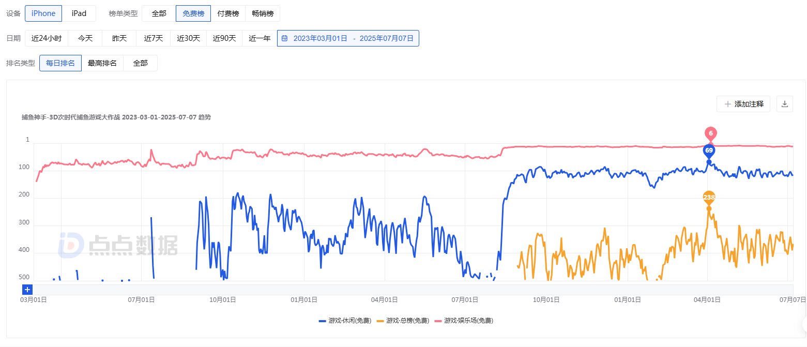
Task: Switch to 付费榜 chart type
Action: tap(228, 13)
